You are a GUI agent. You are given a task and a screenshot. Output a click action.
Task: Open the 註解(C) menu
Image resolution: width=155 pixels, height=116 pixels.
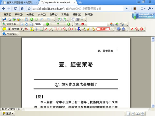(53, 14)
